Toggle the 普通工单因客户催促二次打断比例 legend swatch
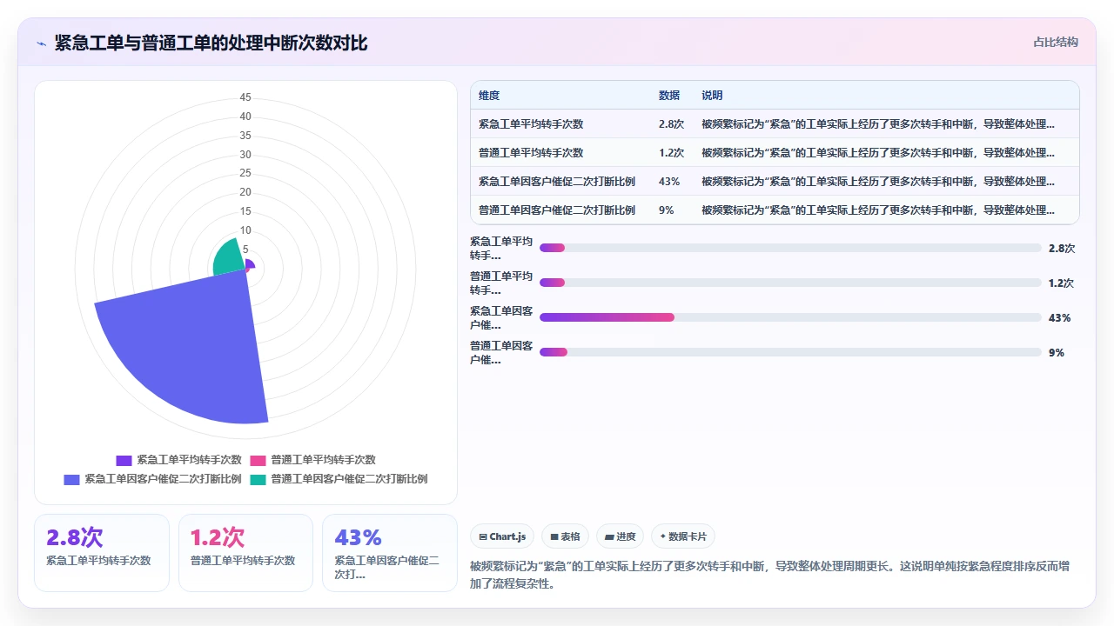1114x626 pixels. [258, 479]
